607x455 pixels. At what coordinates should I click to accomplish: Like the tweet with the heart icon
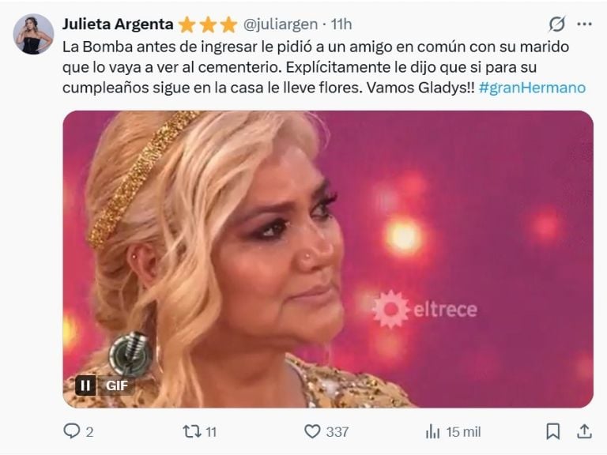(312, 431)
